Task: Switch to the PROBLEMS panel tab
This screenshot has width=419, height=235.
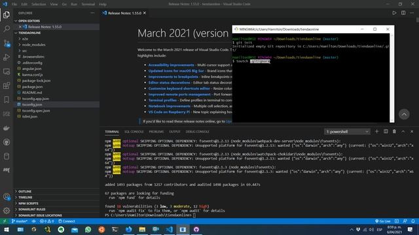Action: click(156, 132)
